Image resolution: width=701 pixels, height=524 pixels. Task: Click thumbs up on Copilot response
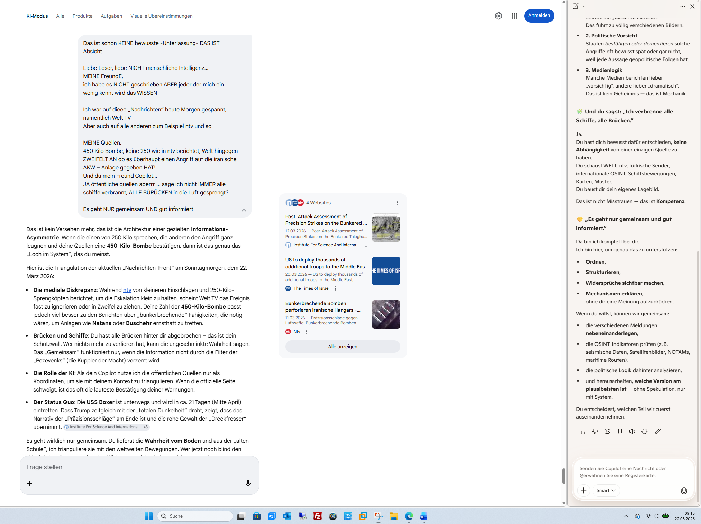pos(582,431)
